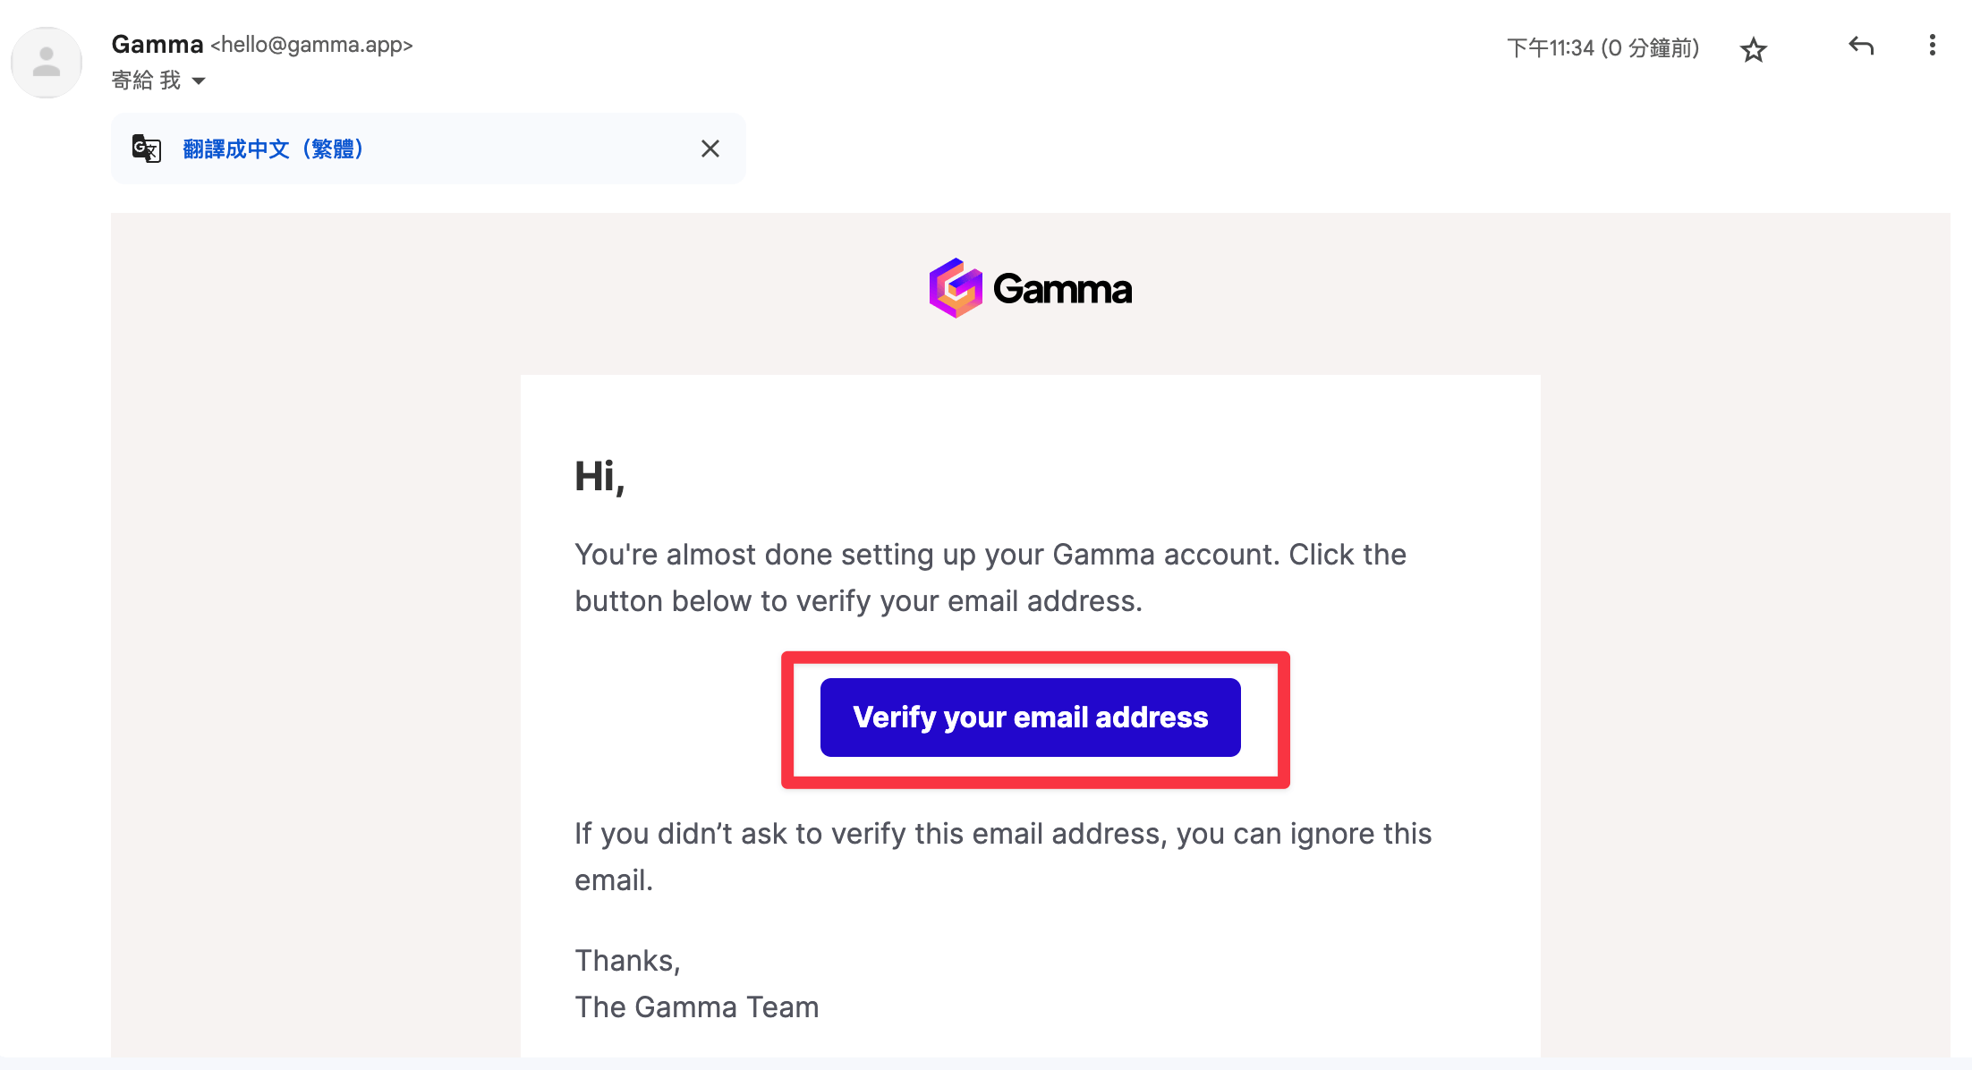
Task: Click "The Gamma Team" signature text
Action: tap(696, 1006)
